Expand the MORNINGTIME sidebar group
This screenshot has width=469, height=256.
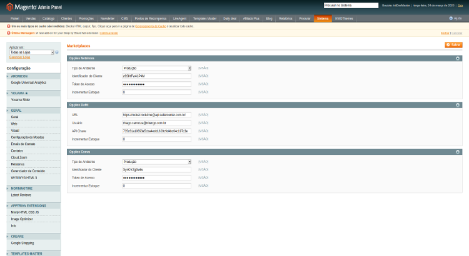coord(34,189)
